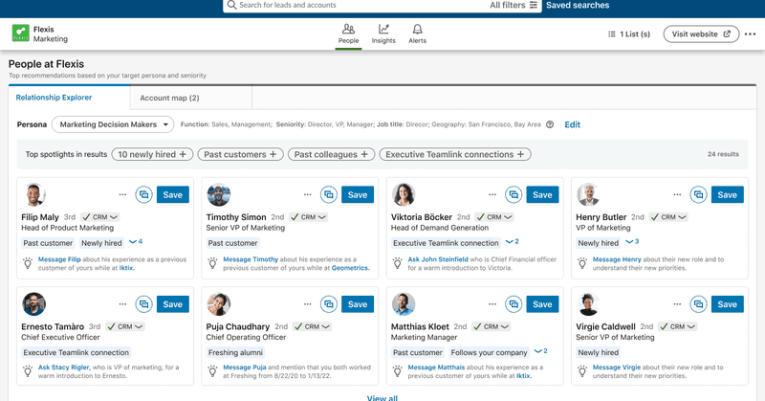This screenshot has width=765, height=401.
Task: Click Edit next to persona filters
Action: tap(572, 124)
